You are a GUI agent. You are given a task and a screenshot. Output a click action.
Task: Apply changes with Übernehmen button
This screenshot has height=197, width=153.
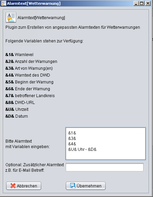(86, 186)
